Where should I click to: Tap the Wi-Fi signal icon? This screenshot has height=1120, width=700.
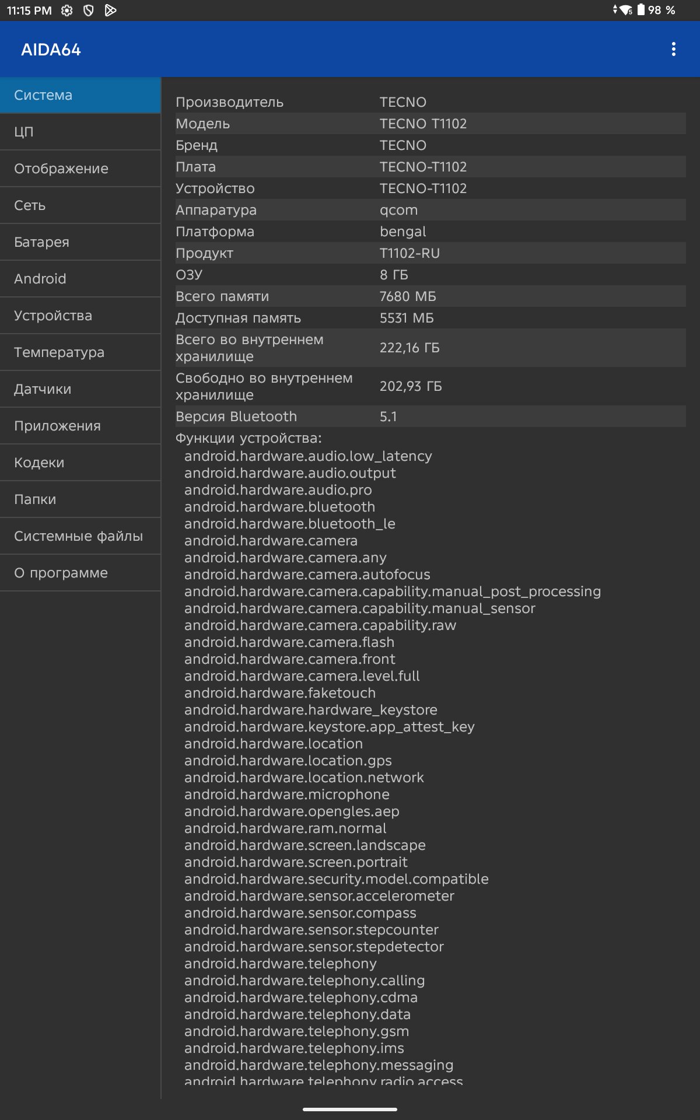point(626,10)
